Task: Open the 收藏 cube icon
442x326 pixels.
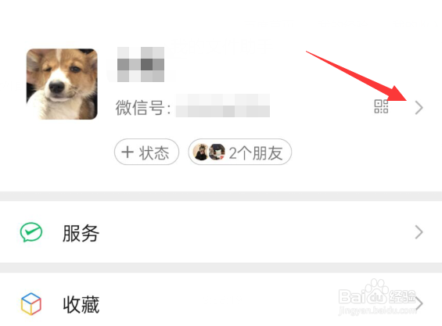Action: coord(31,304)
